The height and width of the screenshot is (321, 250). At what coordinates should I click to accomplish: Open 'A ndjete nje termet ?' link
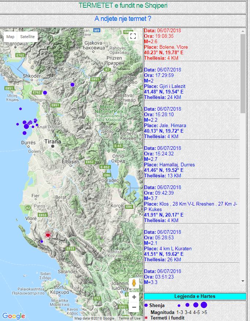click(x=123, y=19)
